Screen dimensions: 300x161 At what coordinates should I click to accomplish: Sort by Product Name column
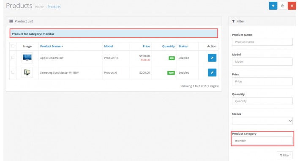[x=52, y=46]
